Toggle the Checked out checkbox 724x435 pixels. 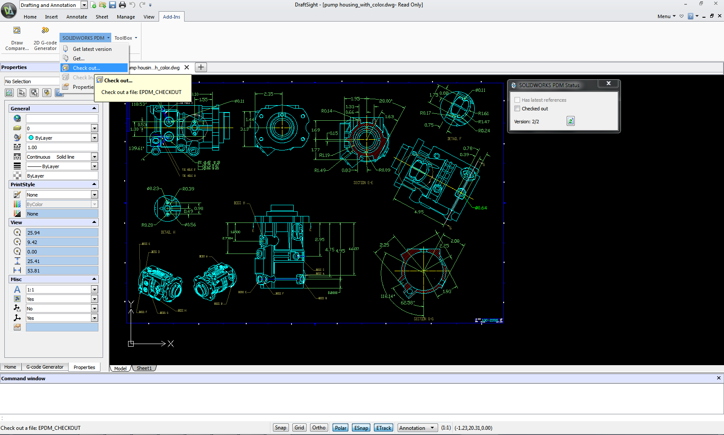coord(517,109)
